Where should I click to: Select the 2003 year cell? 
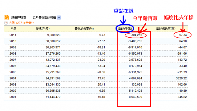coord(13,85)
